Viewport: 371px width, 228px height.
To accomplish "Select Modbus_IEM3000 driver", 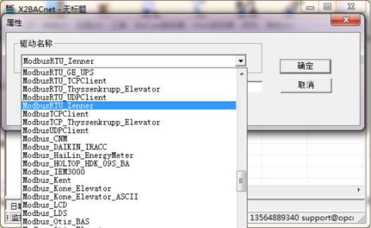I will 129,172.
